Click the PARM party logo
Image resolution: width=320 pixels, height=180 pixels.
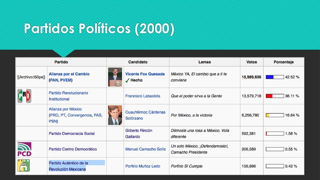point(23,166)
